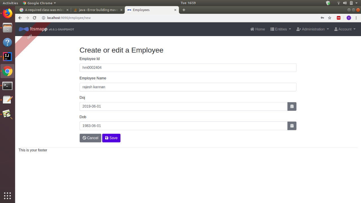
Task: Reload the current page
Action: (x=35, y=18)
